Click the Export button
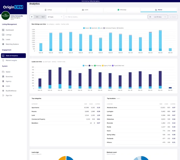 (x=173, y=17)
